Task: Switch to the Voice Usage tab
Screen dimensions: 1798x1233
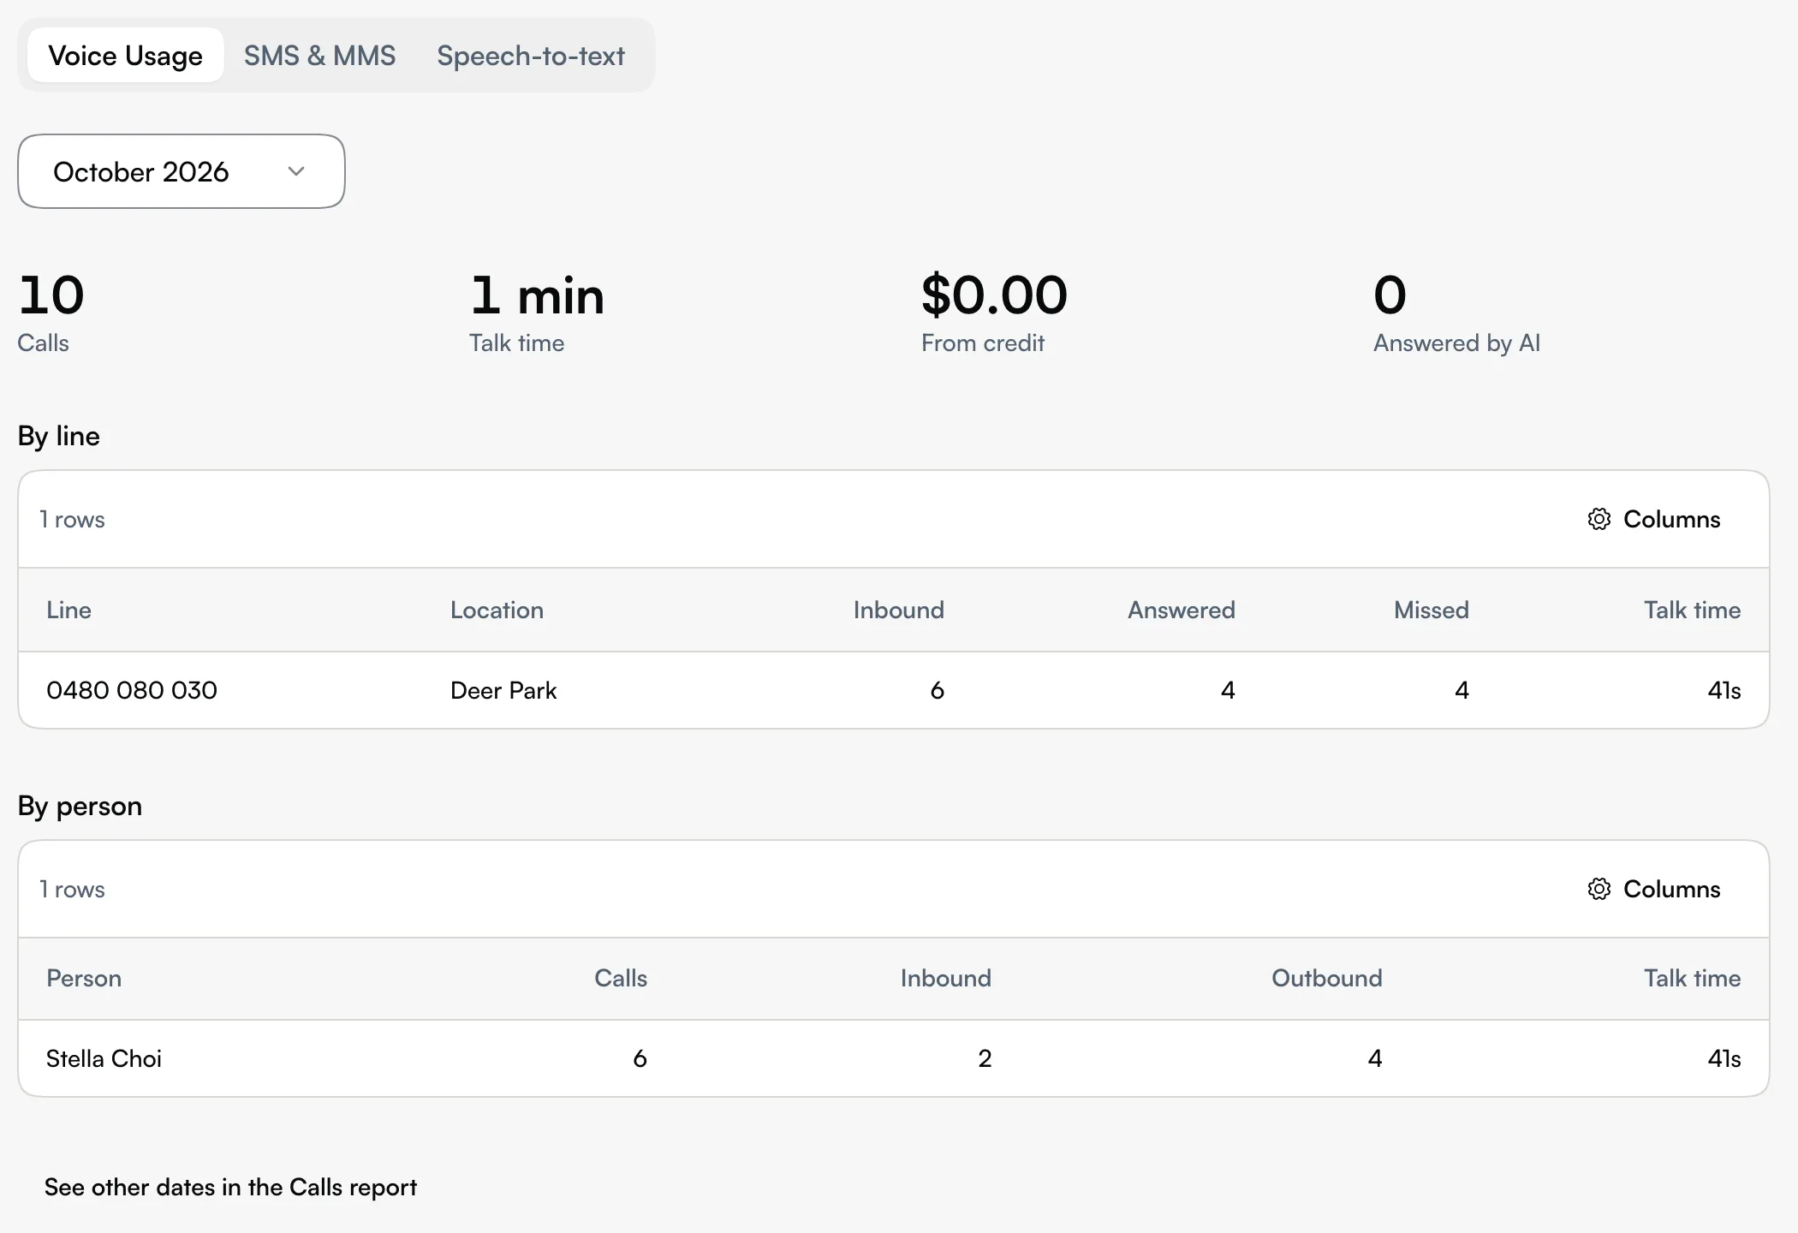Action: (125, 56)
